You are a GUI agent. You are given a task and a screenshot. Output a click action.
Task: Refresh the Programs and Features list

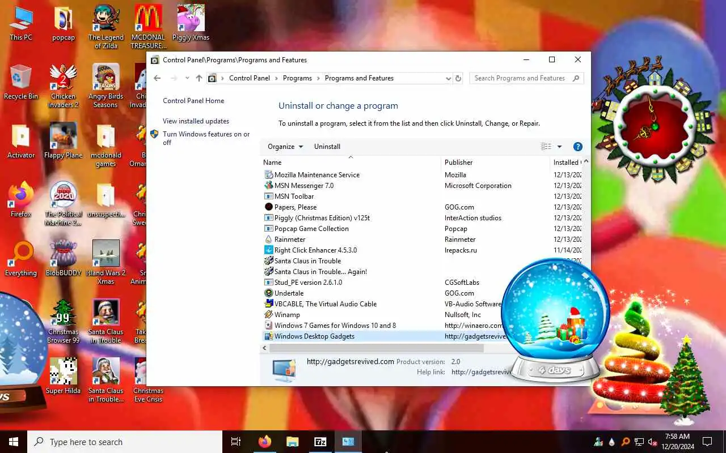[458, 78]
